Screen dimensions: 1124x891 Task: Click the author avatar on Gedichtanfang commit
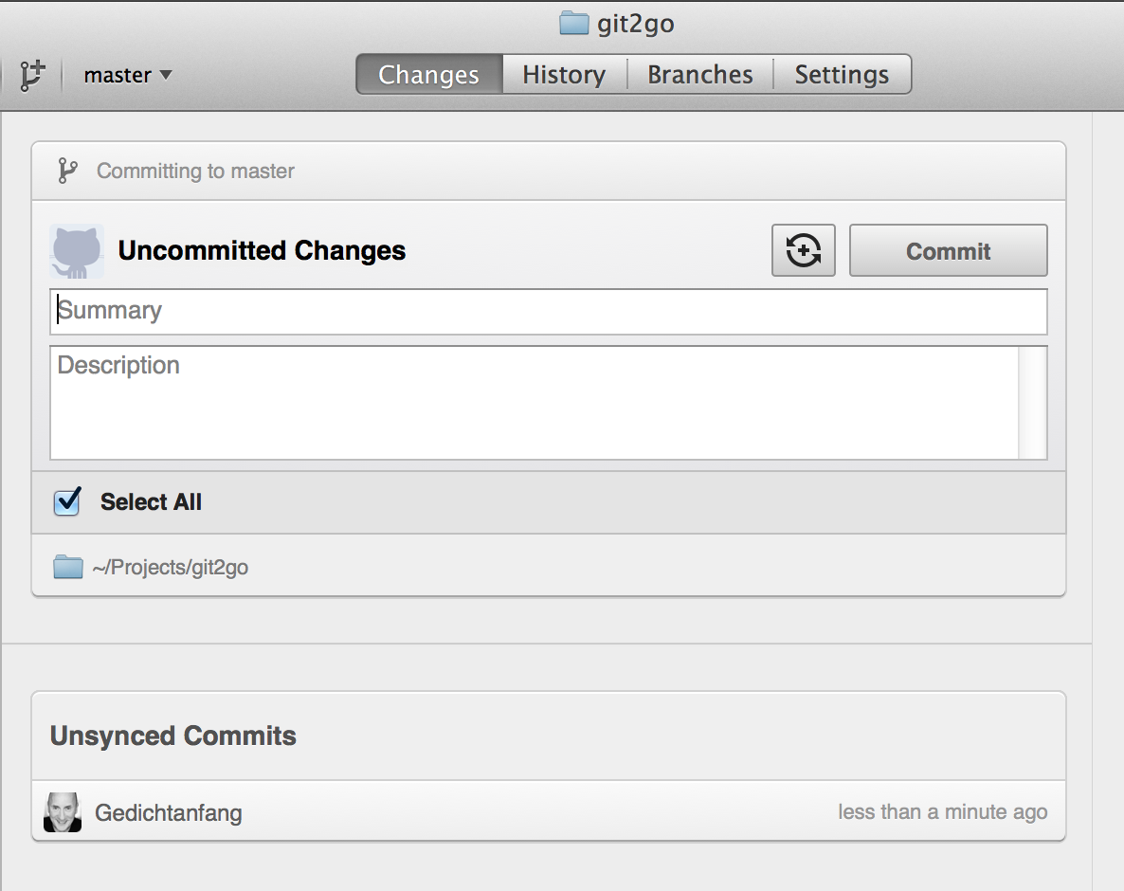tap(63, 812)
